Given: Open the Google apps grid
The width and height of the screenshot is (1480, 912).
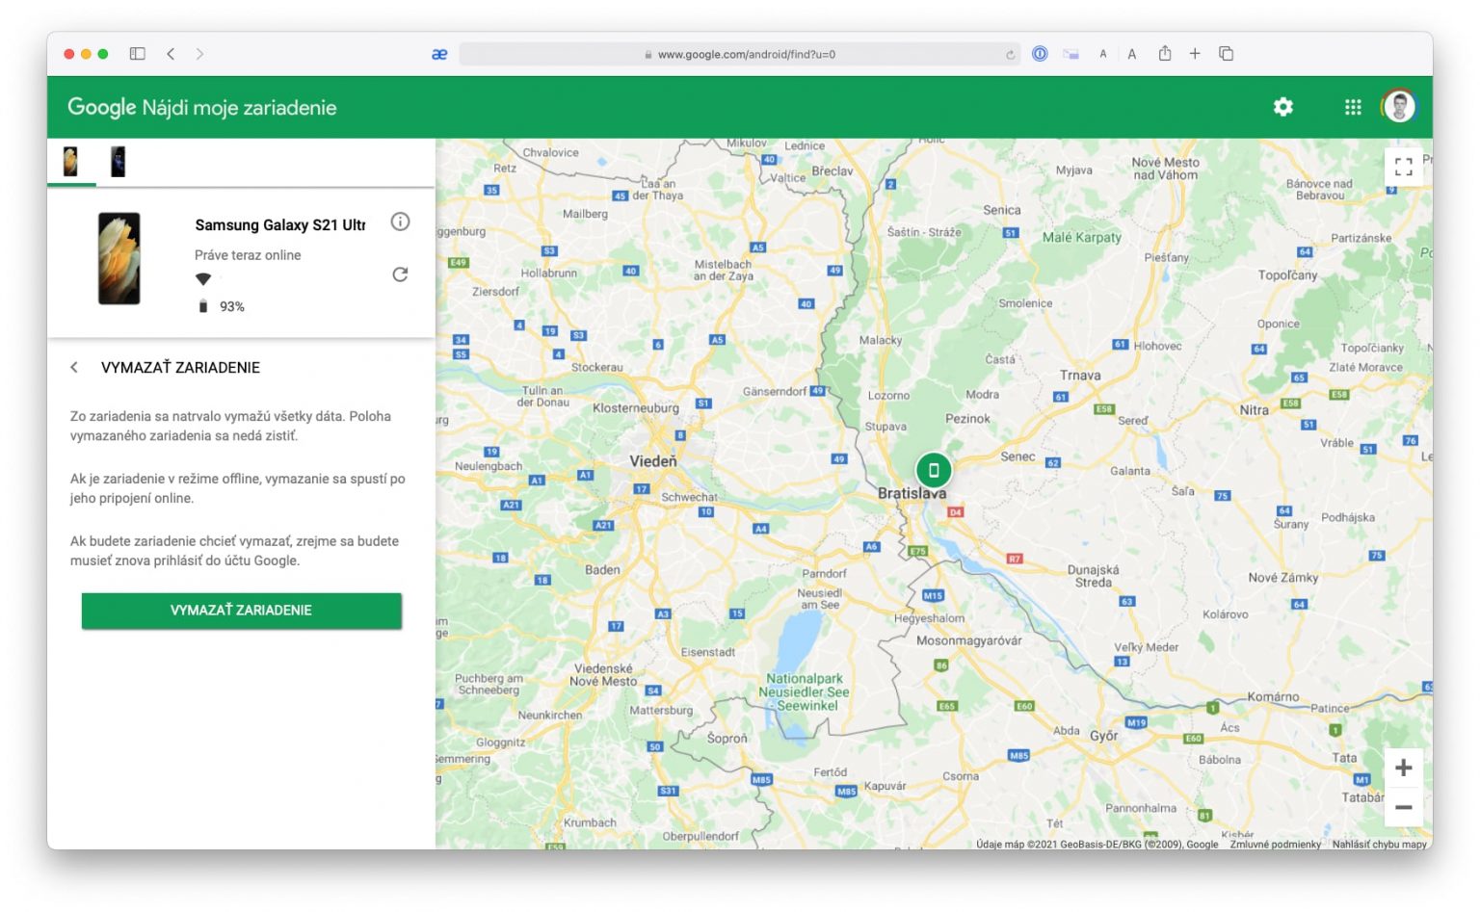Looking at the screenshot, I should click(x=1353, y=107).
